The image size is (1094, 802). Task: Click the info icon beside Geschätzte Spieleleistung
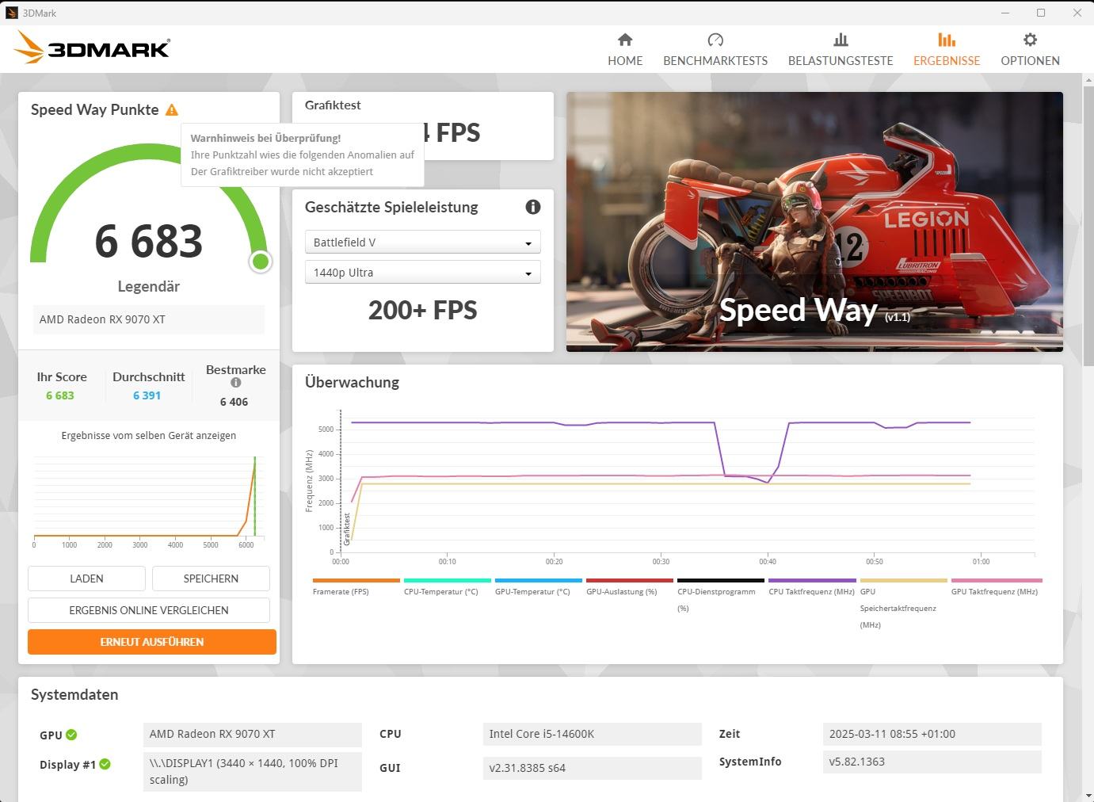533,207
